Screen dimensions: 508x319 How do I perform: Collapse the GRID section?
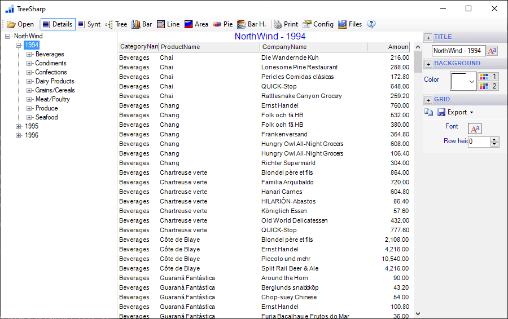(428, 100)
